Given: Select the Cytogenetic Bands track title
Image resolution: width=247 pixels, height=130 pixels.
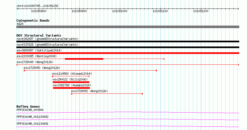Looking at the screenshot, I should [33, 20].
